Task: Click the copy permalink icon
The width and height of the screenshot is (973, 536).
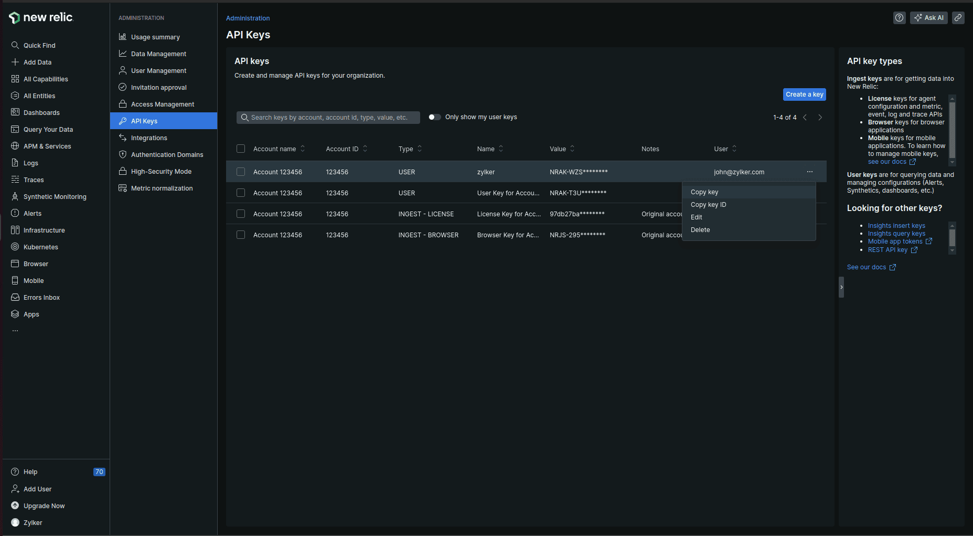Action: pos(958,18)
